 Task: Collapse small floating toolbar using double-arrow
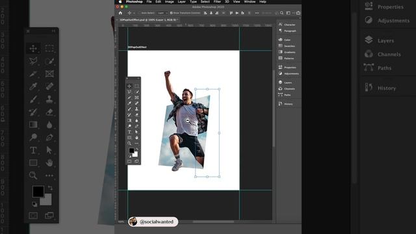click(x=138, y=79)
